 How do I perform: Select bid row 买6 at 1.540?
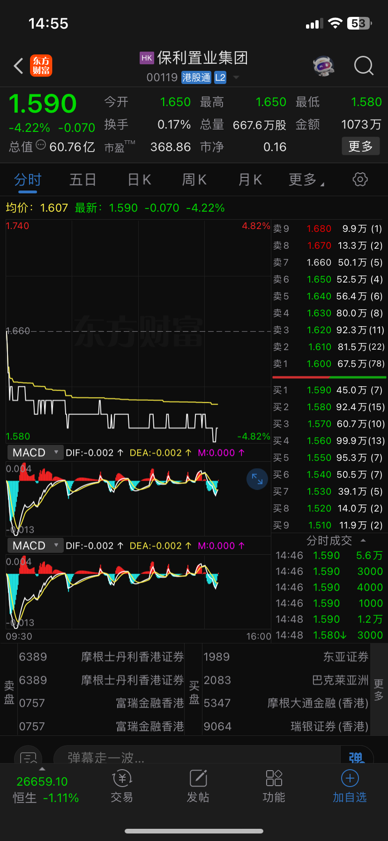(x=328, y=474)
